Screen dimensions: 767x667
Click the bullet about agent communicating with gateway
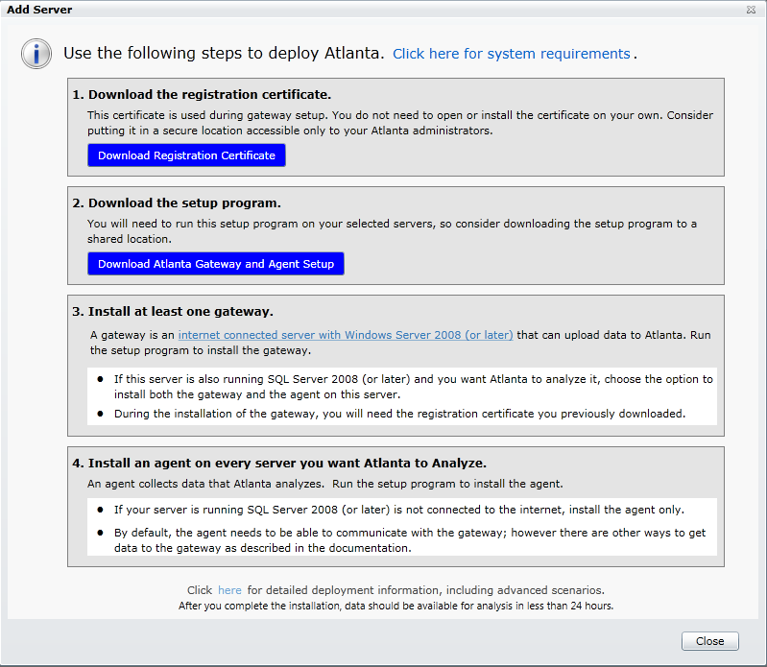click(x=413, y=540)
